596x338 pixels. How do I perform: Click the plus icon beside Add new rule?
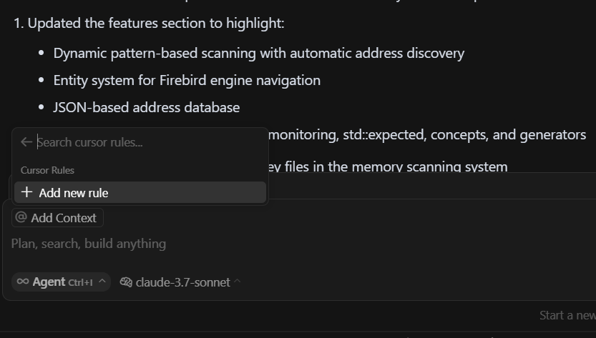(x=26, y=192)
